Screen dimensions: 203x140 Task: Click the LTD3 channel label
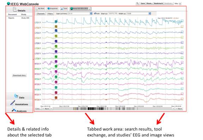[x=37, y=33]
